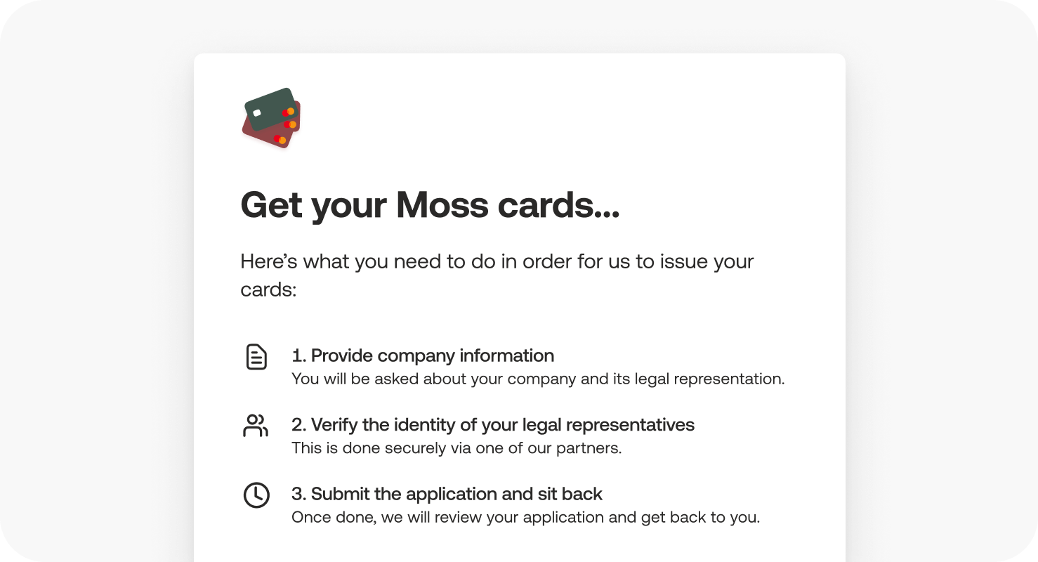Click the people icon for identity verification
The height and width of the screenshot is (562, 1038).
[x=256, y=426]
